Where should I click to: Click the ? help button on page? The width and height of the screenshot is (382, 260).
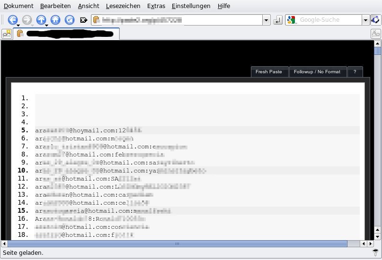click(355, 72)
